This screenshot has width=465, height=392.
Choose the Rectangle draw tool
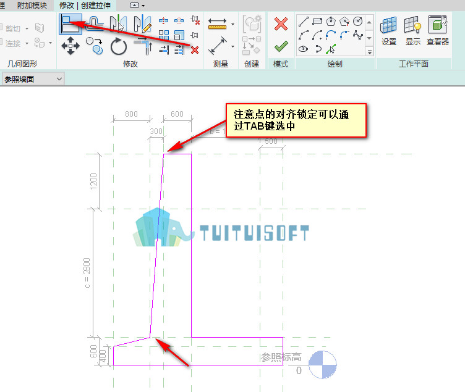tap(317, 22)
